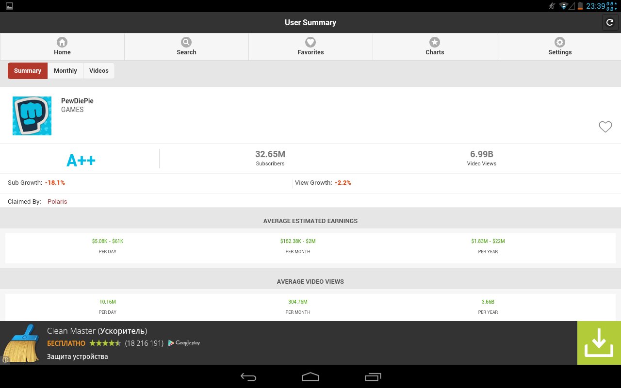Tap the $152.38K - $2M monthly earnings
Image resolution: width=621 pixels, height=388 pixels.
[298, 241]
